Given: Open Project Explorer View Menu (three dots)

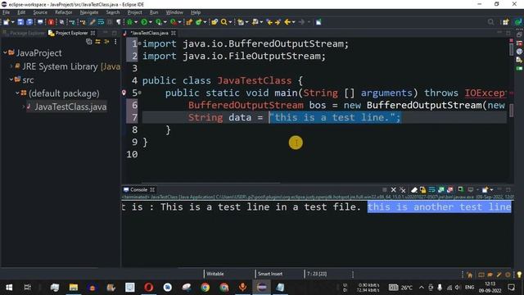Looking at the screenshot, I should pyautogui.click(x=115, y=42).
